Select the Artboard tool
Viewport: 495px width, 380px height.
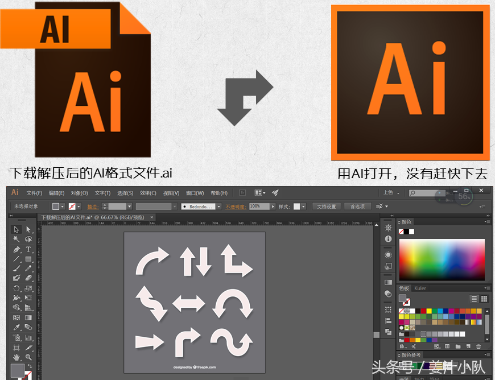pyautogui.click(x=16, y=348)
